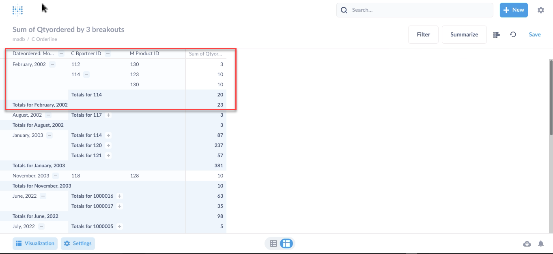Click the plus New button
The height and width of the screenshot is (254, 553).
click(x=513, y=10)
